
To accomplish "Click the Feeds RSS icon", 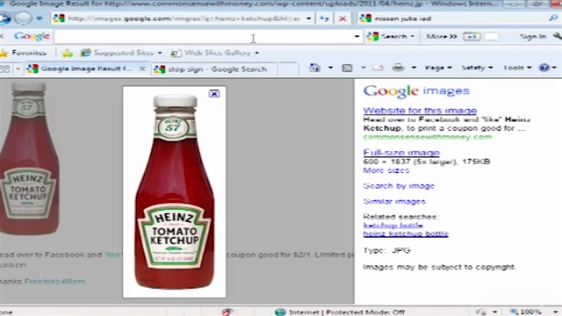I will (347, 68).
